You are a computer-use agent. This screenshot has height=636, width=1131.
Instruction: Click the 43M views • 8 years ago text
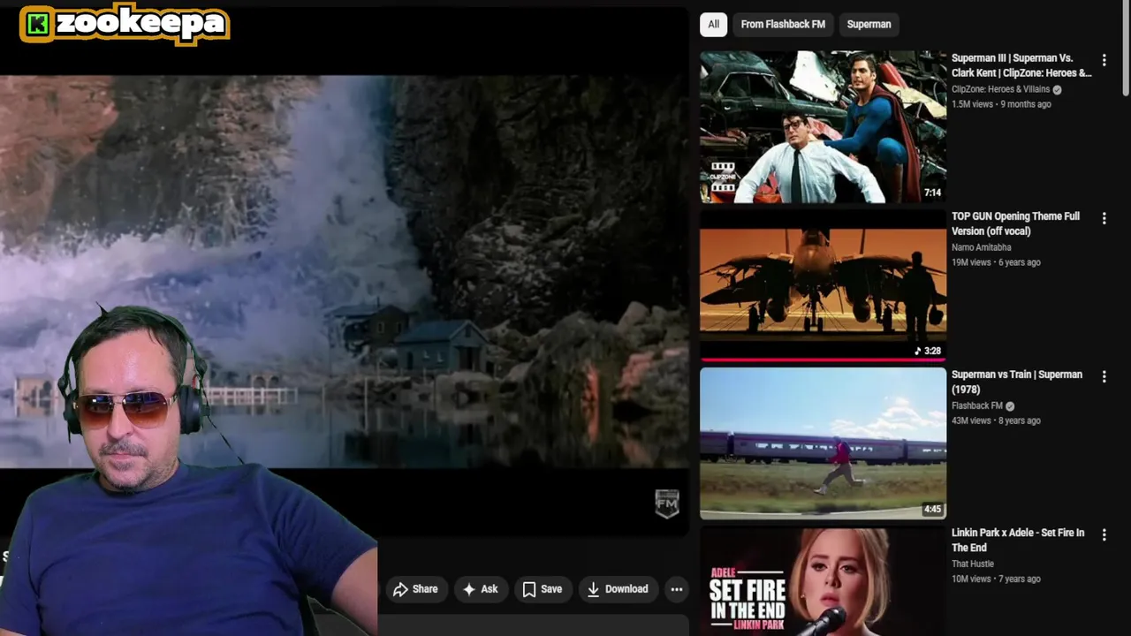pyautogui.click(x=996, y=420)
